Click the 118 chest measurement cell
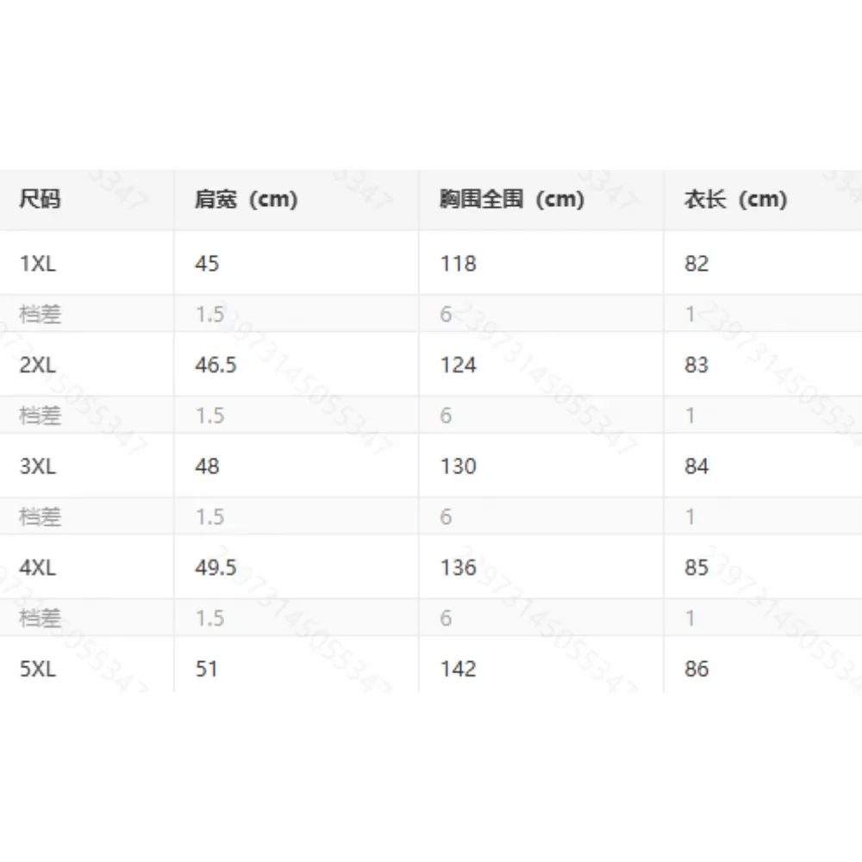862x862 pixels. (x=458, y=263)
